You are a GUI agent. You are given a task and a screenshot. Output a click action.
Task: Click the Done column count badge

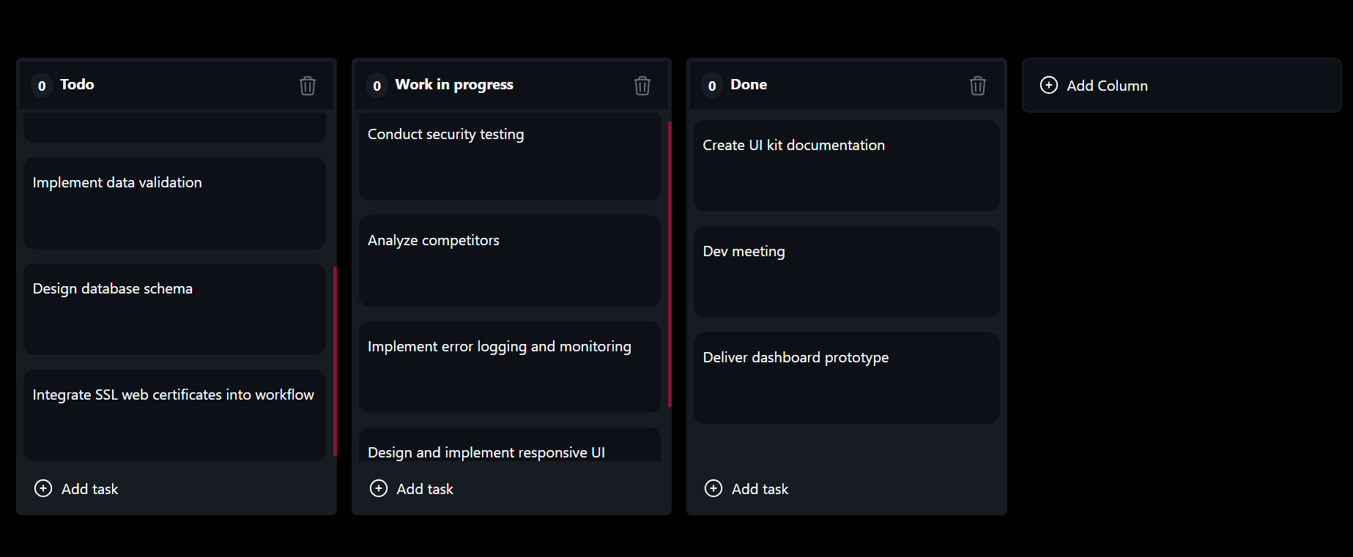(x=712, y=86)
